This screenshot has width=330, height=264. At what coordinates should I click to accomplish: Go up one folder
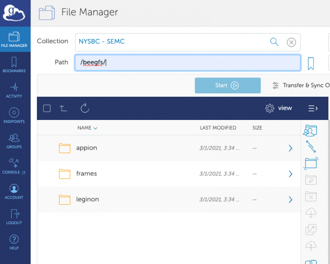[x=63, y=108]
